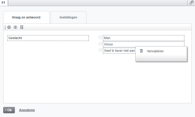Image resolution: width=195 pixels, height=117 pixels.
Task: Click the asterisk (required) toolbar icon
Action: [x=9, y=27]
